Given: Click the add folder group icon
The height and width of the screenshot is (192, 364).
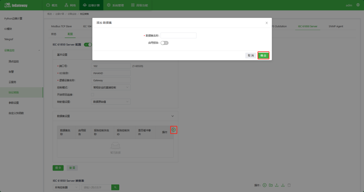Looking at the screenshot, I should coord(271,185).
